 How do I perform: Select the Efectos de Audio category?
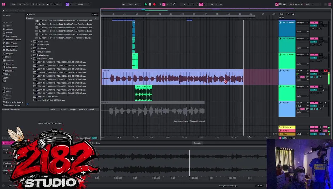[13, 40]
